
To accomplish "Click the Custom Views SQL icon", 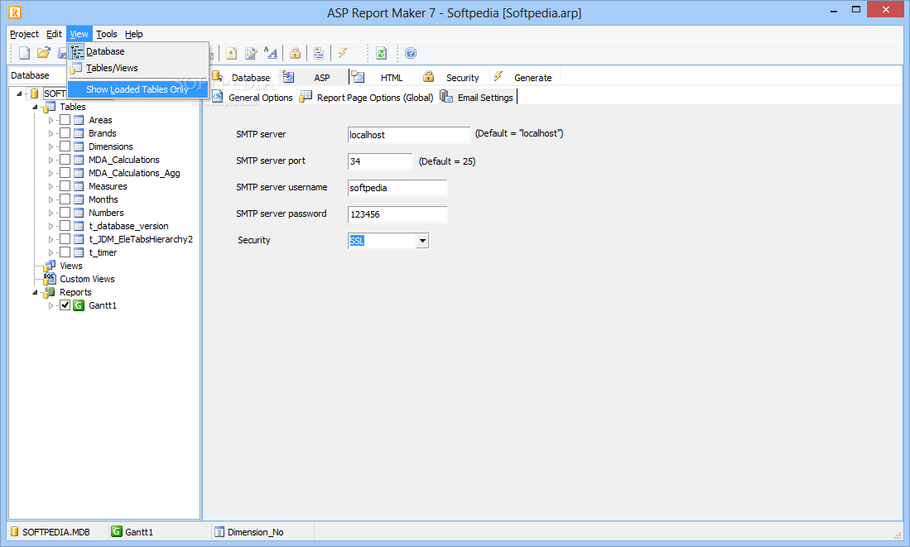I will coord(50,278).
